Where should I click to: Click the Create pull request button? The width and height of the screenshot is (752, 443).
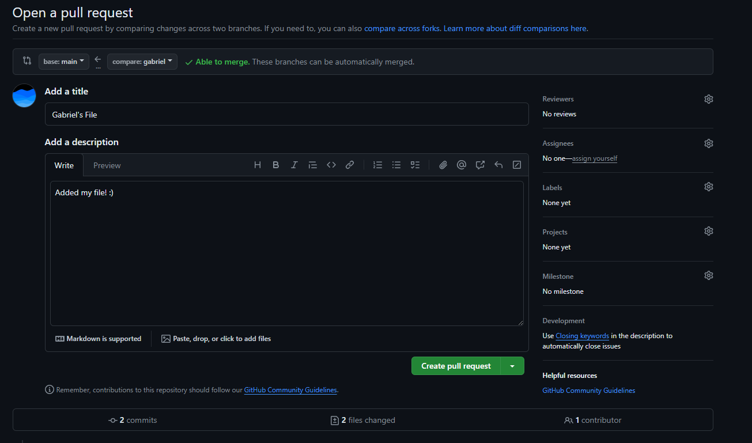click(x=456, y=366)
